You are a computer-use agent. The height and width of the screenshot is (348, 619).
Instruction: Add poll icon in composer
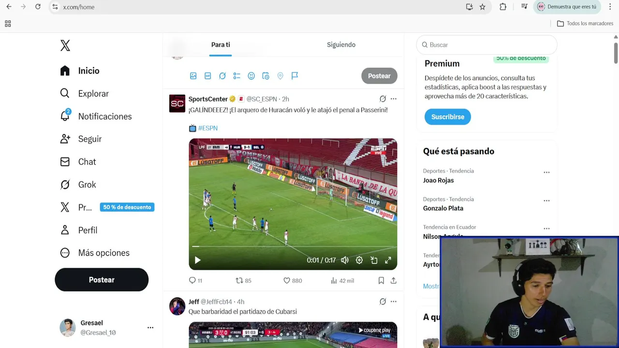point(237,76)
